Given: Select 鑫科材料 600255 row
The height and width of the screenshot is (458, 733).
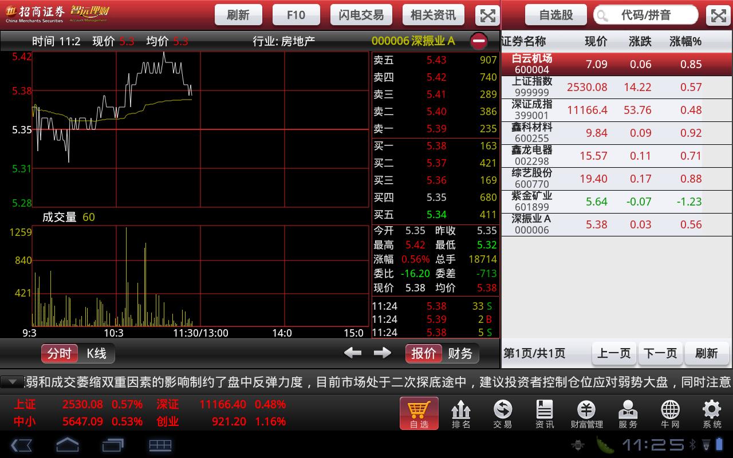Looking at the screenshot, I should (617, 133).
